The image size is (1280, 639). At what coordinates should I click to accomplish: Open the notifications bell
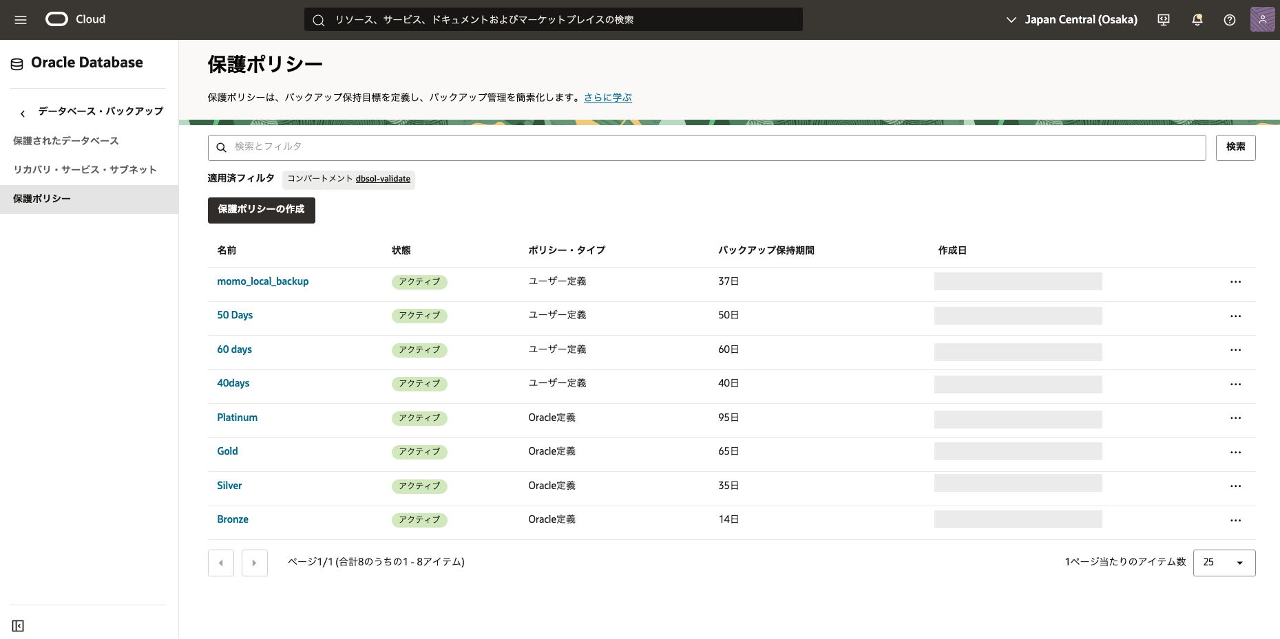[1197, 20]
